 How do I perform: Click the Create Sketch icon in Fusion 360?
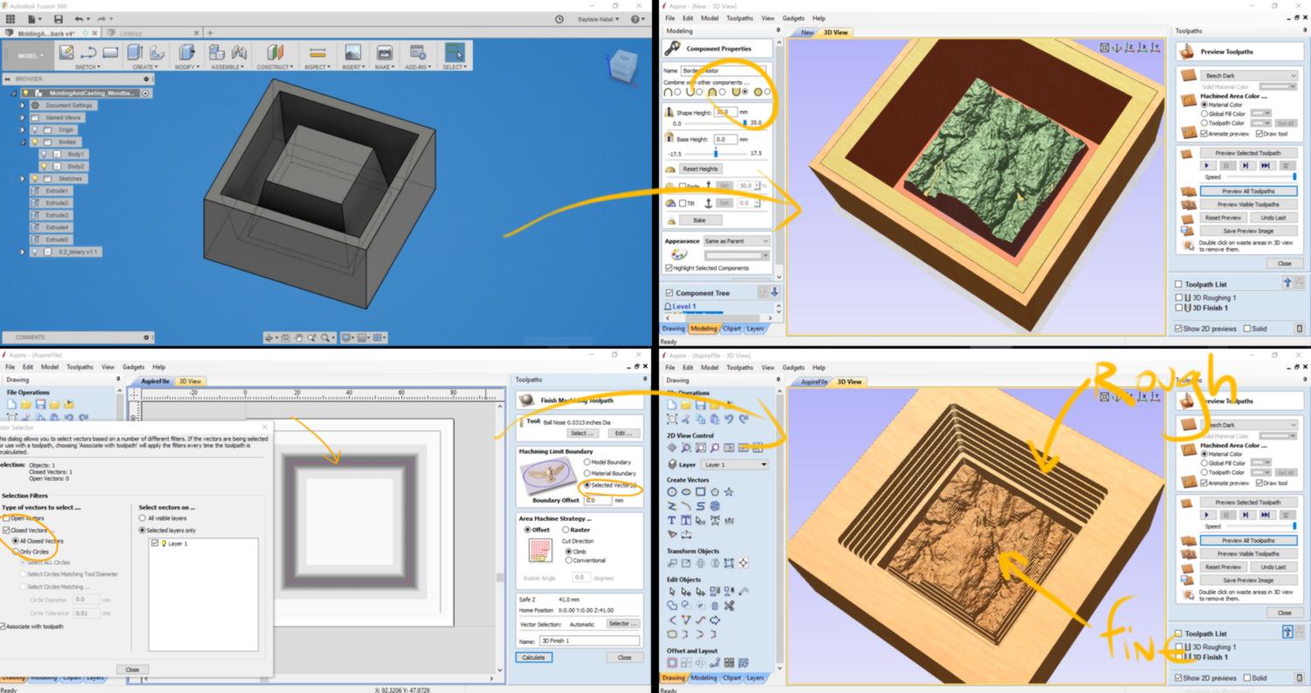[x=67, y=52]
